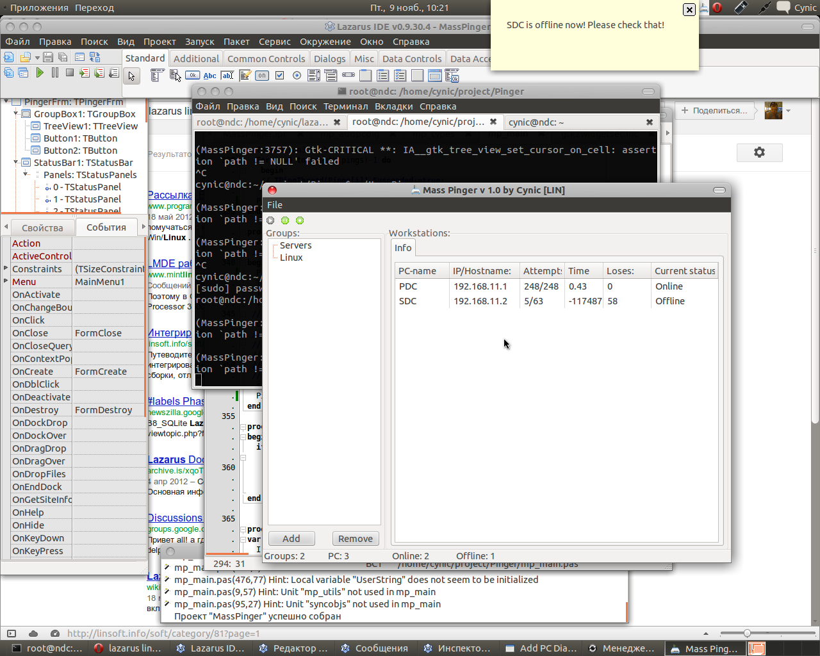Click the Remove button under Groups
The height and width of the screenshot is (656, 820).
click(356, 539)
